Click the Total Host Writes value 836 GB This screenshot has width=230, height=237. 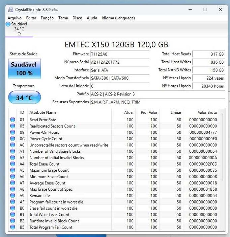click(209, 62)
